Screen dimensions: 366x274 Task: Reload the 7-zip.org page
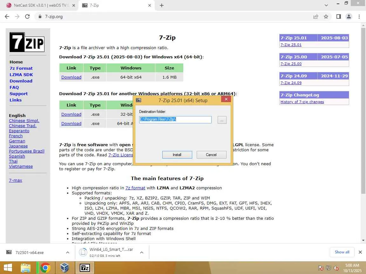27,16
